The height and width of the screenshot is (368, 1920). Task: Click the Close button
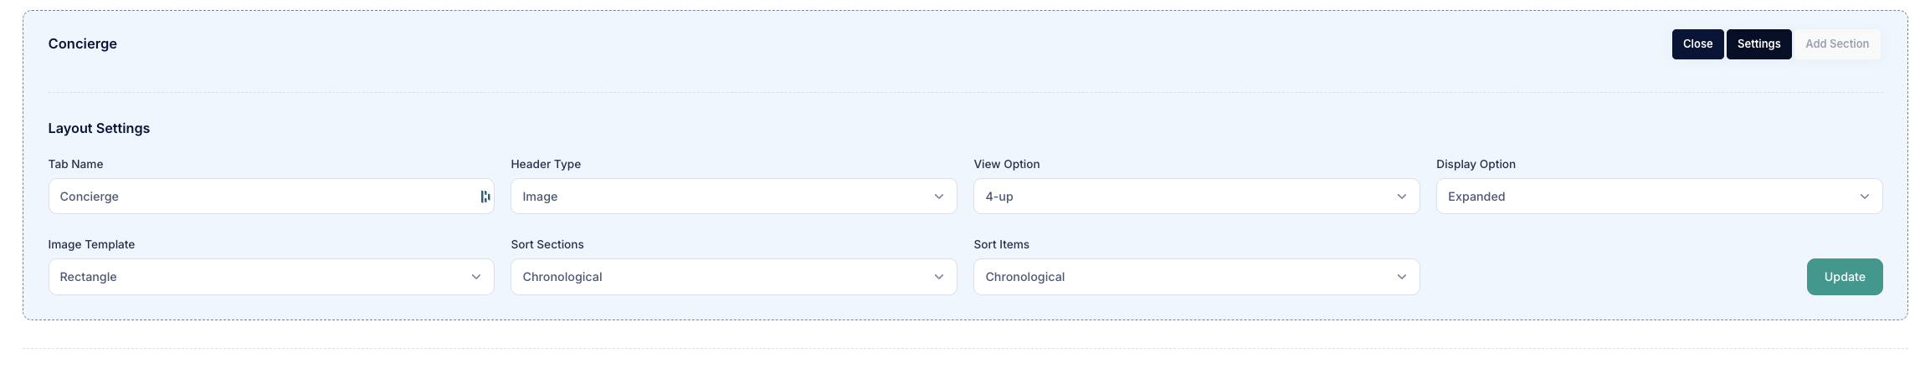click(1697, 44)
